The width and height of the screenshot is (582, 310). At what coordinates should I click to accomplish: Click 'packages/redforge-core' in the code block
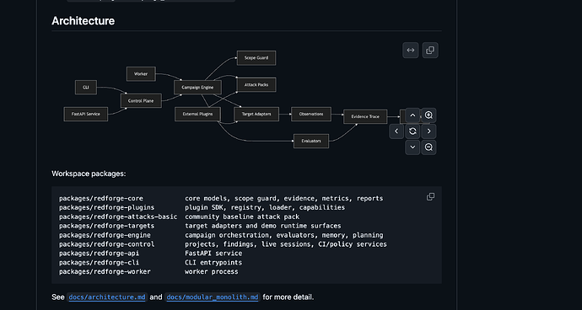pyautogui.click(x=101, y=199)
